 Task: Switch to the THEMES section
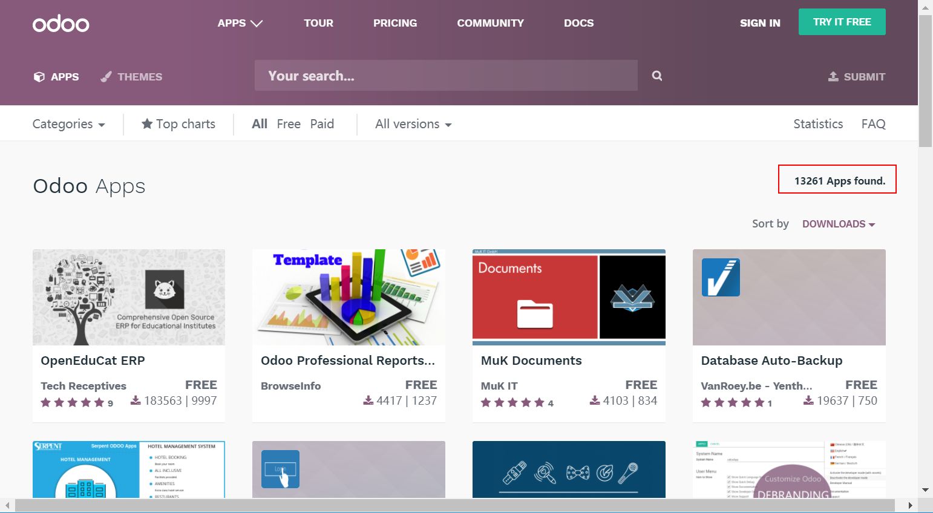(x=131, y=77)
